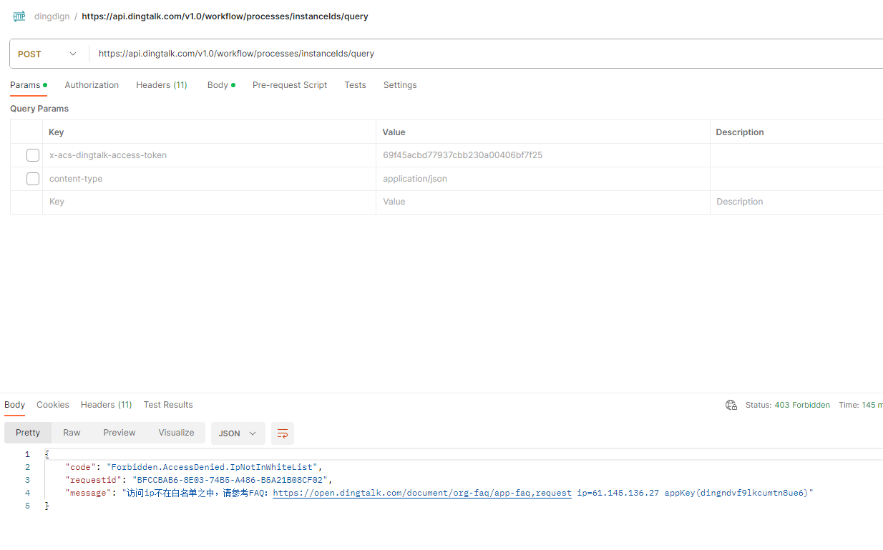Click the request URL input field
The height and width of the screenshot is (550, 883).
pyautogui.click(x=487, y=54)
